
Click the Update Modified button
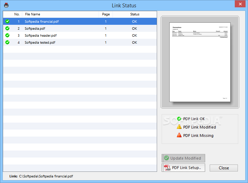click(183, 158)
